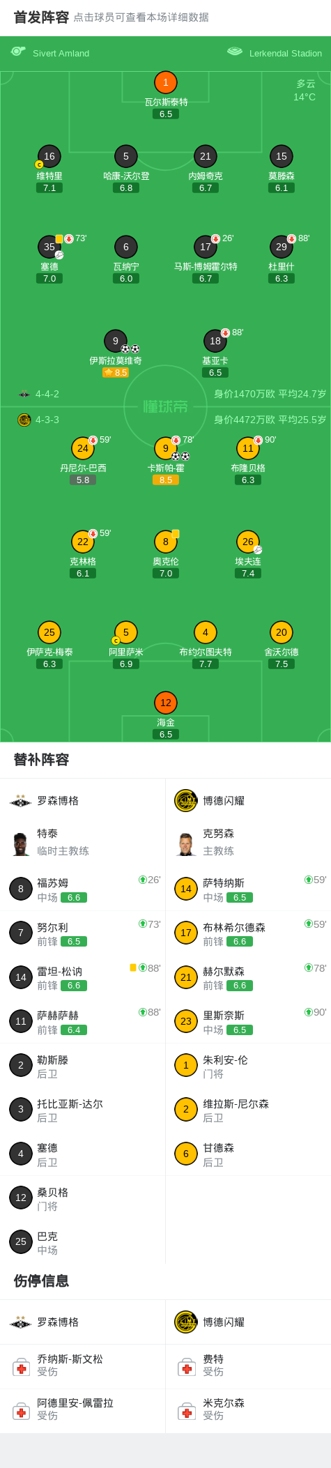Click 罗森博格 club logo in injury section
This screenshot has width=331, height=1468.
pyautogui.click(x=21, y=1322)
